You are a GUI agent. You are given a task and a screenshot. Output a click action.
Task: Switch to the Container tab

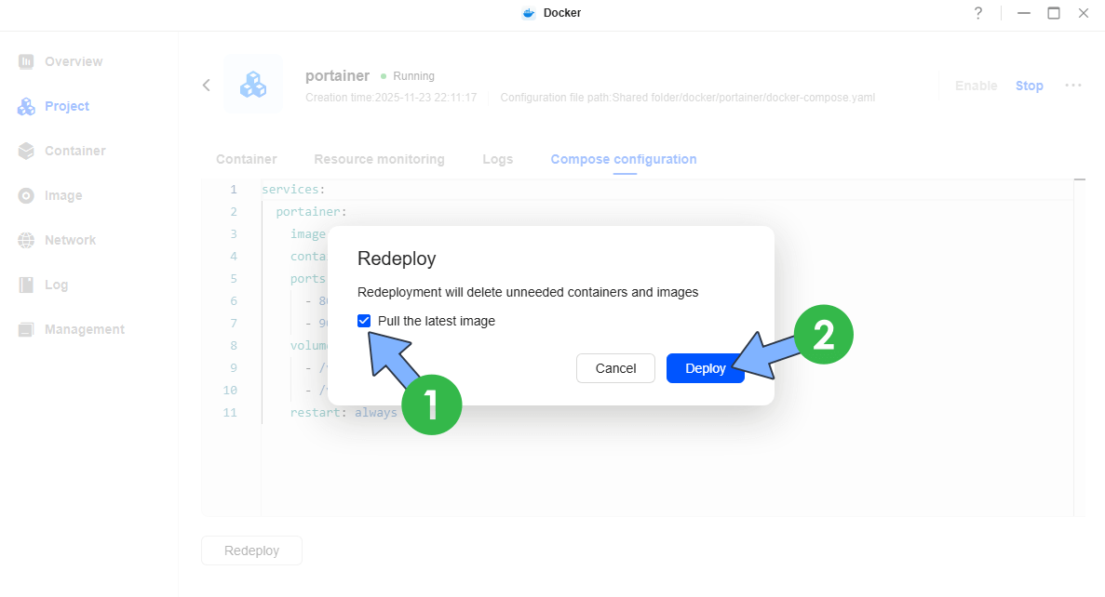246,159
